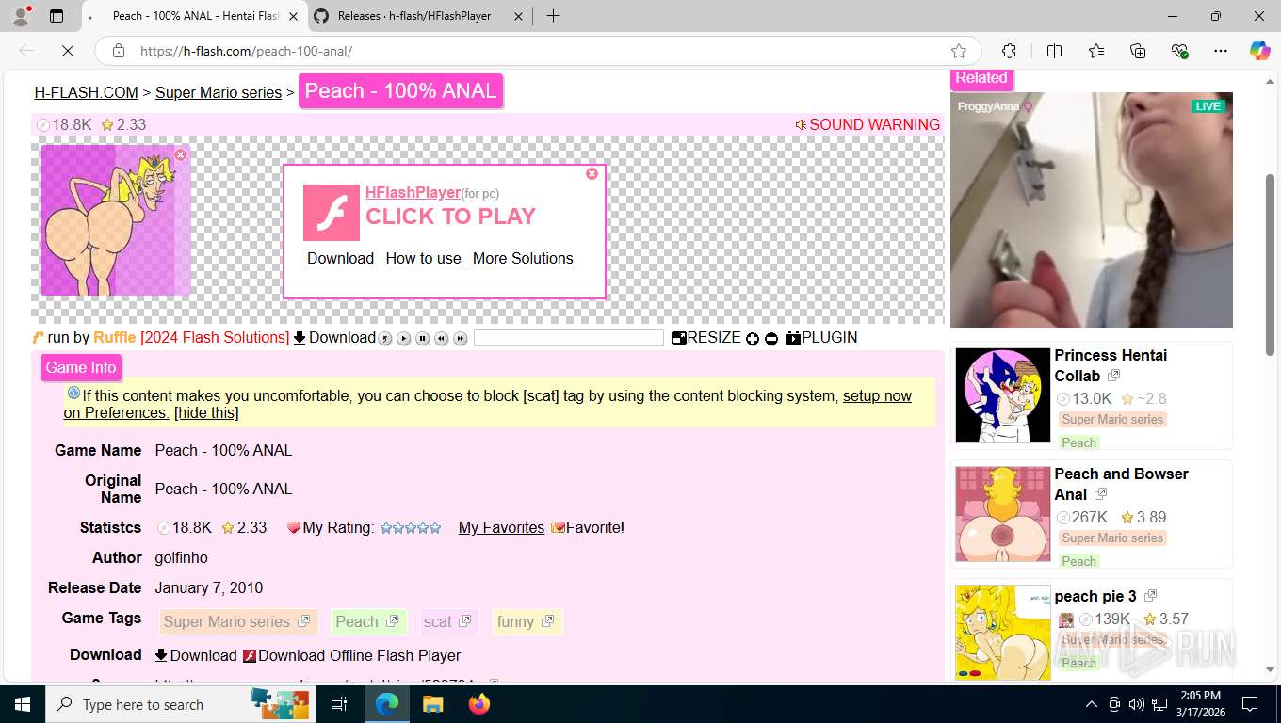Click the RESIZE control
Screen dimensions: 1281x723
(706, 337)
